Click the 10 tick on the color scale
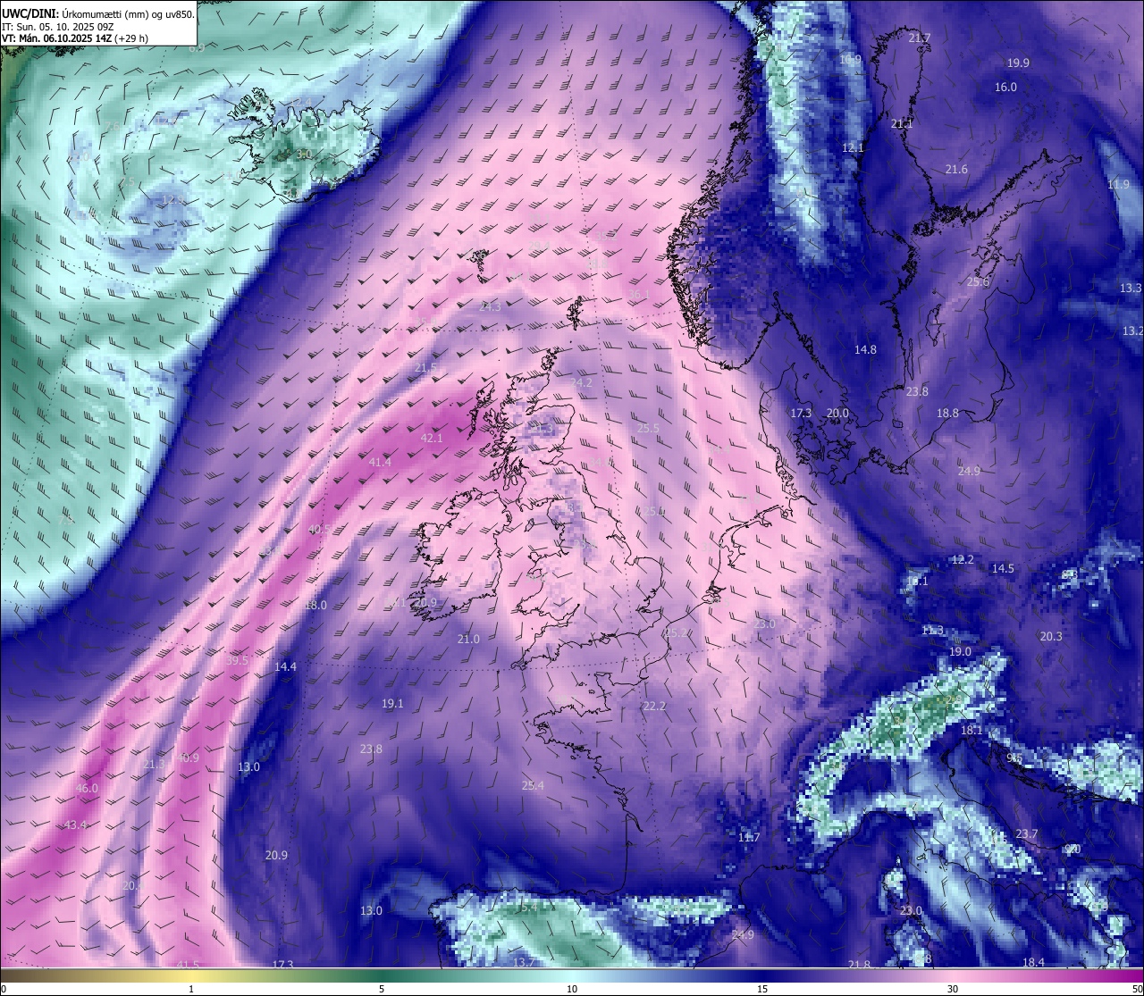Image resolution: width=1144 pixels, height=996 pixels. pos(571,989)
